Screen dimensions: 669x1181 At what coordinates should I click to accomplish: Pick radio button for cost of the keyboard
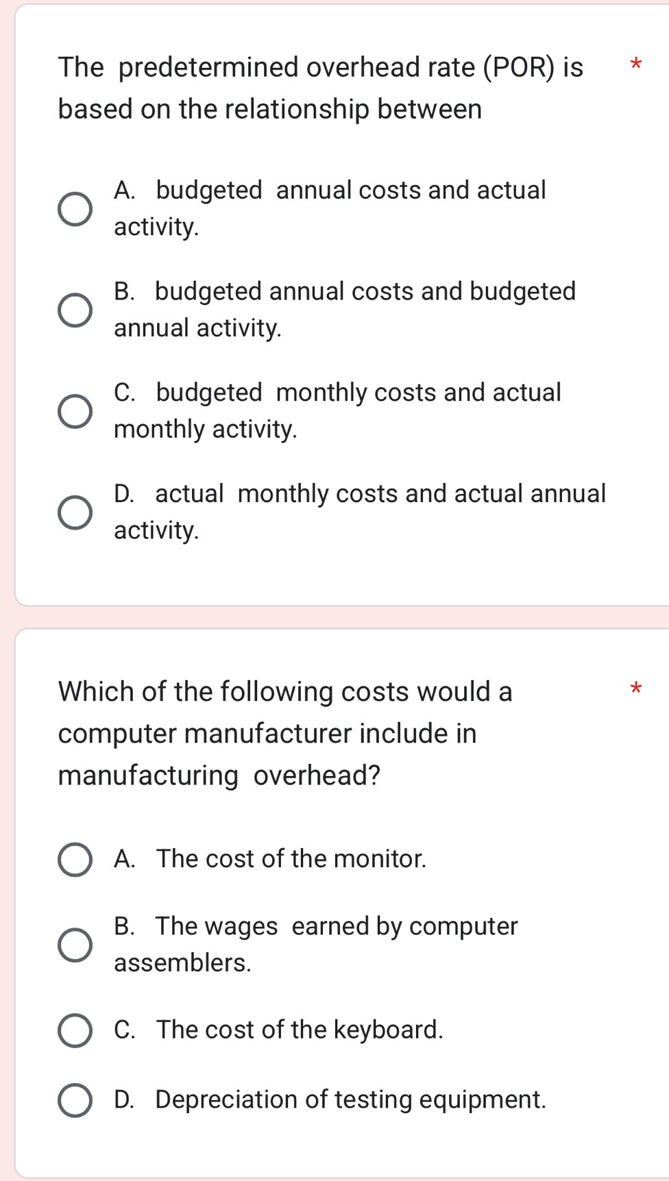[75, 1030]
